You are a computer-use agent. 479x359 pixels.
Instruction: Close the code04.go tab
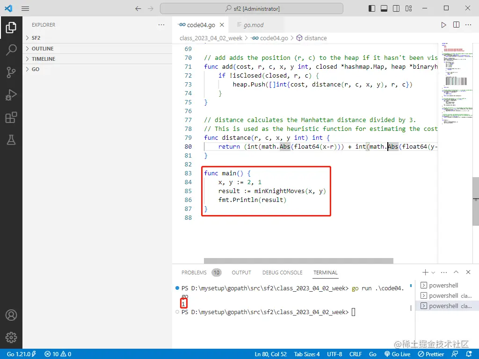222,25
